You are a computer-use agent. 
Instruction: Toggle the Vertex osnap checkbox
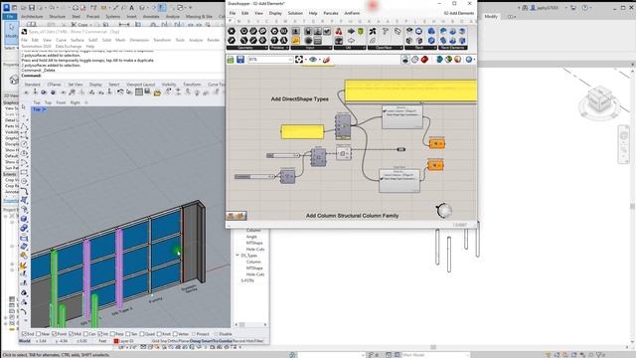click(x=176, y=334)
